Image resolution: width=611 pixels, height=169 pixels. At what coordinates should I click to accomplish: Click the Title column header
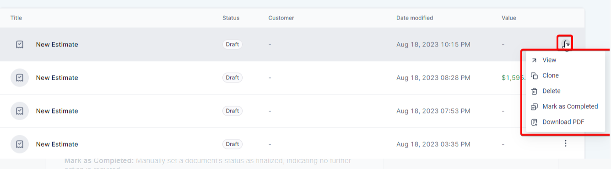pyautogui.click(x=16, y=18)
